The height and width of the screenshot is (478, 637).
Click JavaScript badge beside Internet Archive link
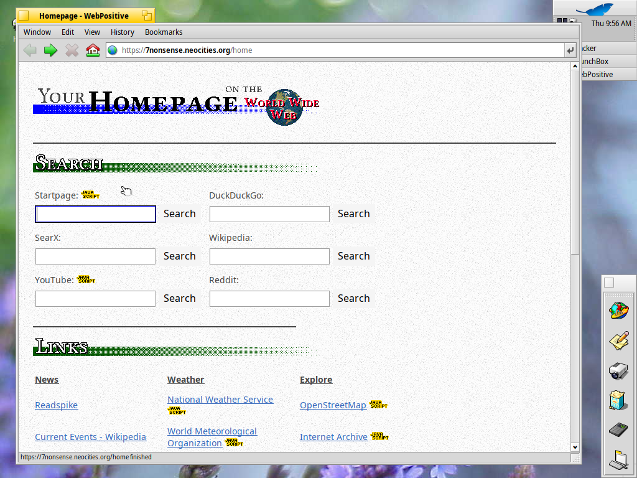click(380, 436)
